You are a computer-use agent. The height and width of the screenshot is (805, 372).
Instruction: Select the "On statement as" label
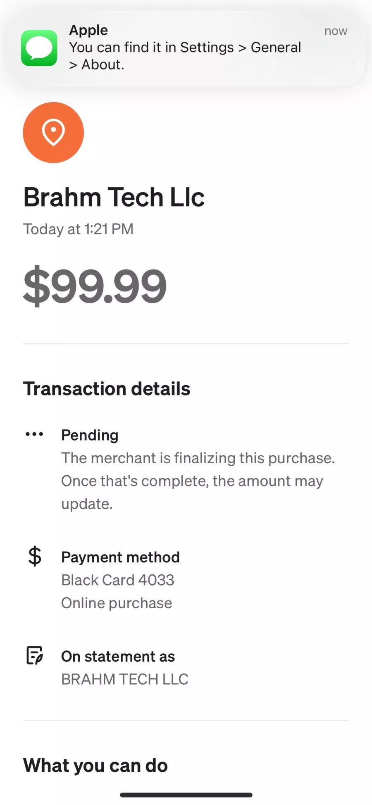pos(118,656)
